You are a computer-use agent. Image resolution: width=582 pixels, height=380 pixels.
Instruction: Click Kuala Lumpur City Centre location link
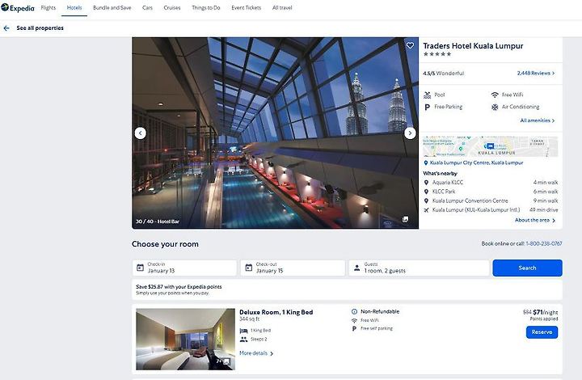coord(476,163)
